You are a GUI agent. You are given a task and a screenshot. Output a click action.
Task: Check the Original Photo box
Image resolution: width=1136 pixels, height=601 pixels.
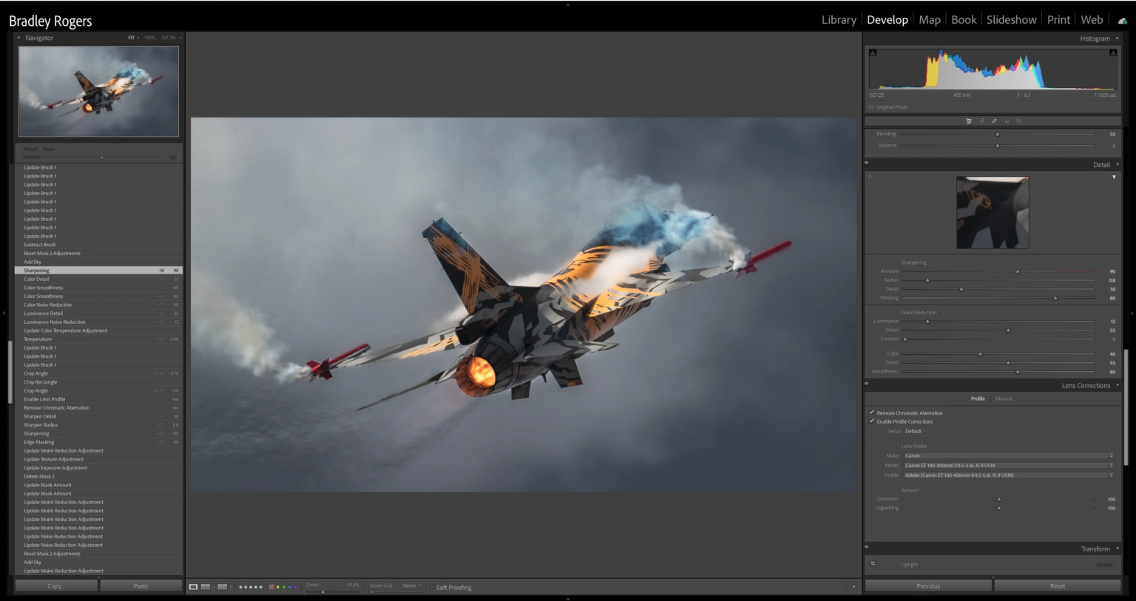pos(871,107)
